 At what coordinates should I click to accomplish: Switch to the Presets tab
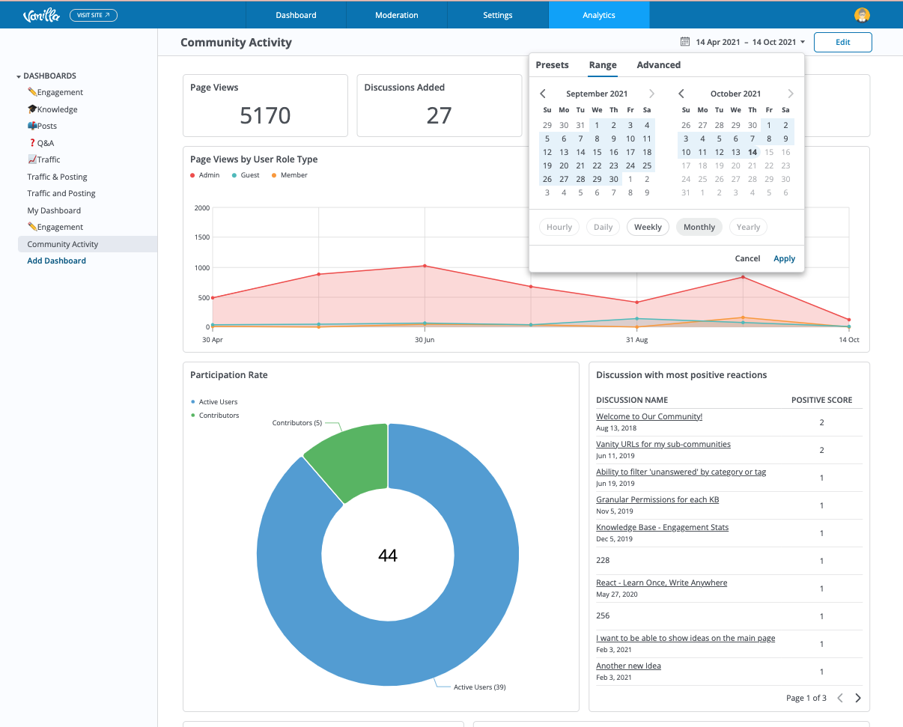pos(553,65)
